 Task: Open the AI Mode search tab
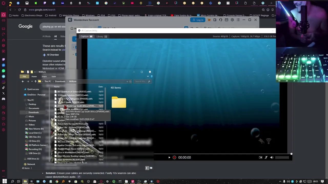click(x=46, y=36)
